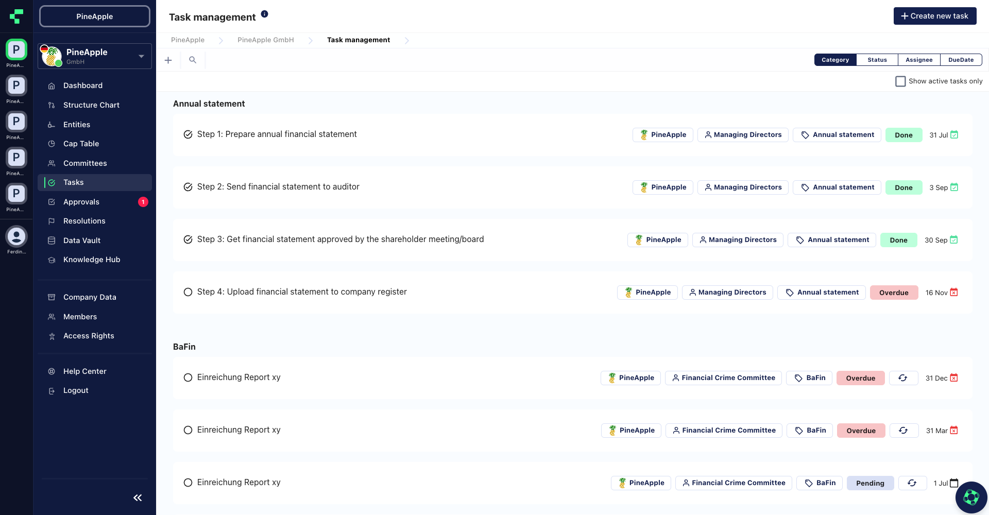
Task: Select the Structure Chart sidebar icon
Action: coord(52,105)
